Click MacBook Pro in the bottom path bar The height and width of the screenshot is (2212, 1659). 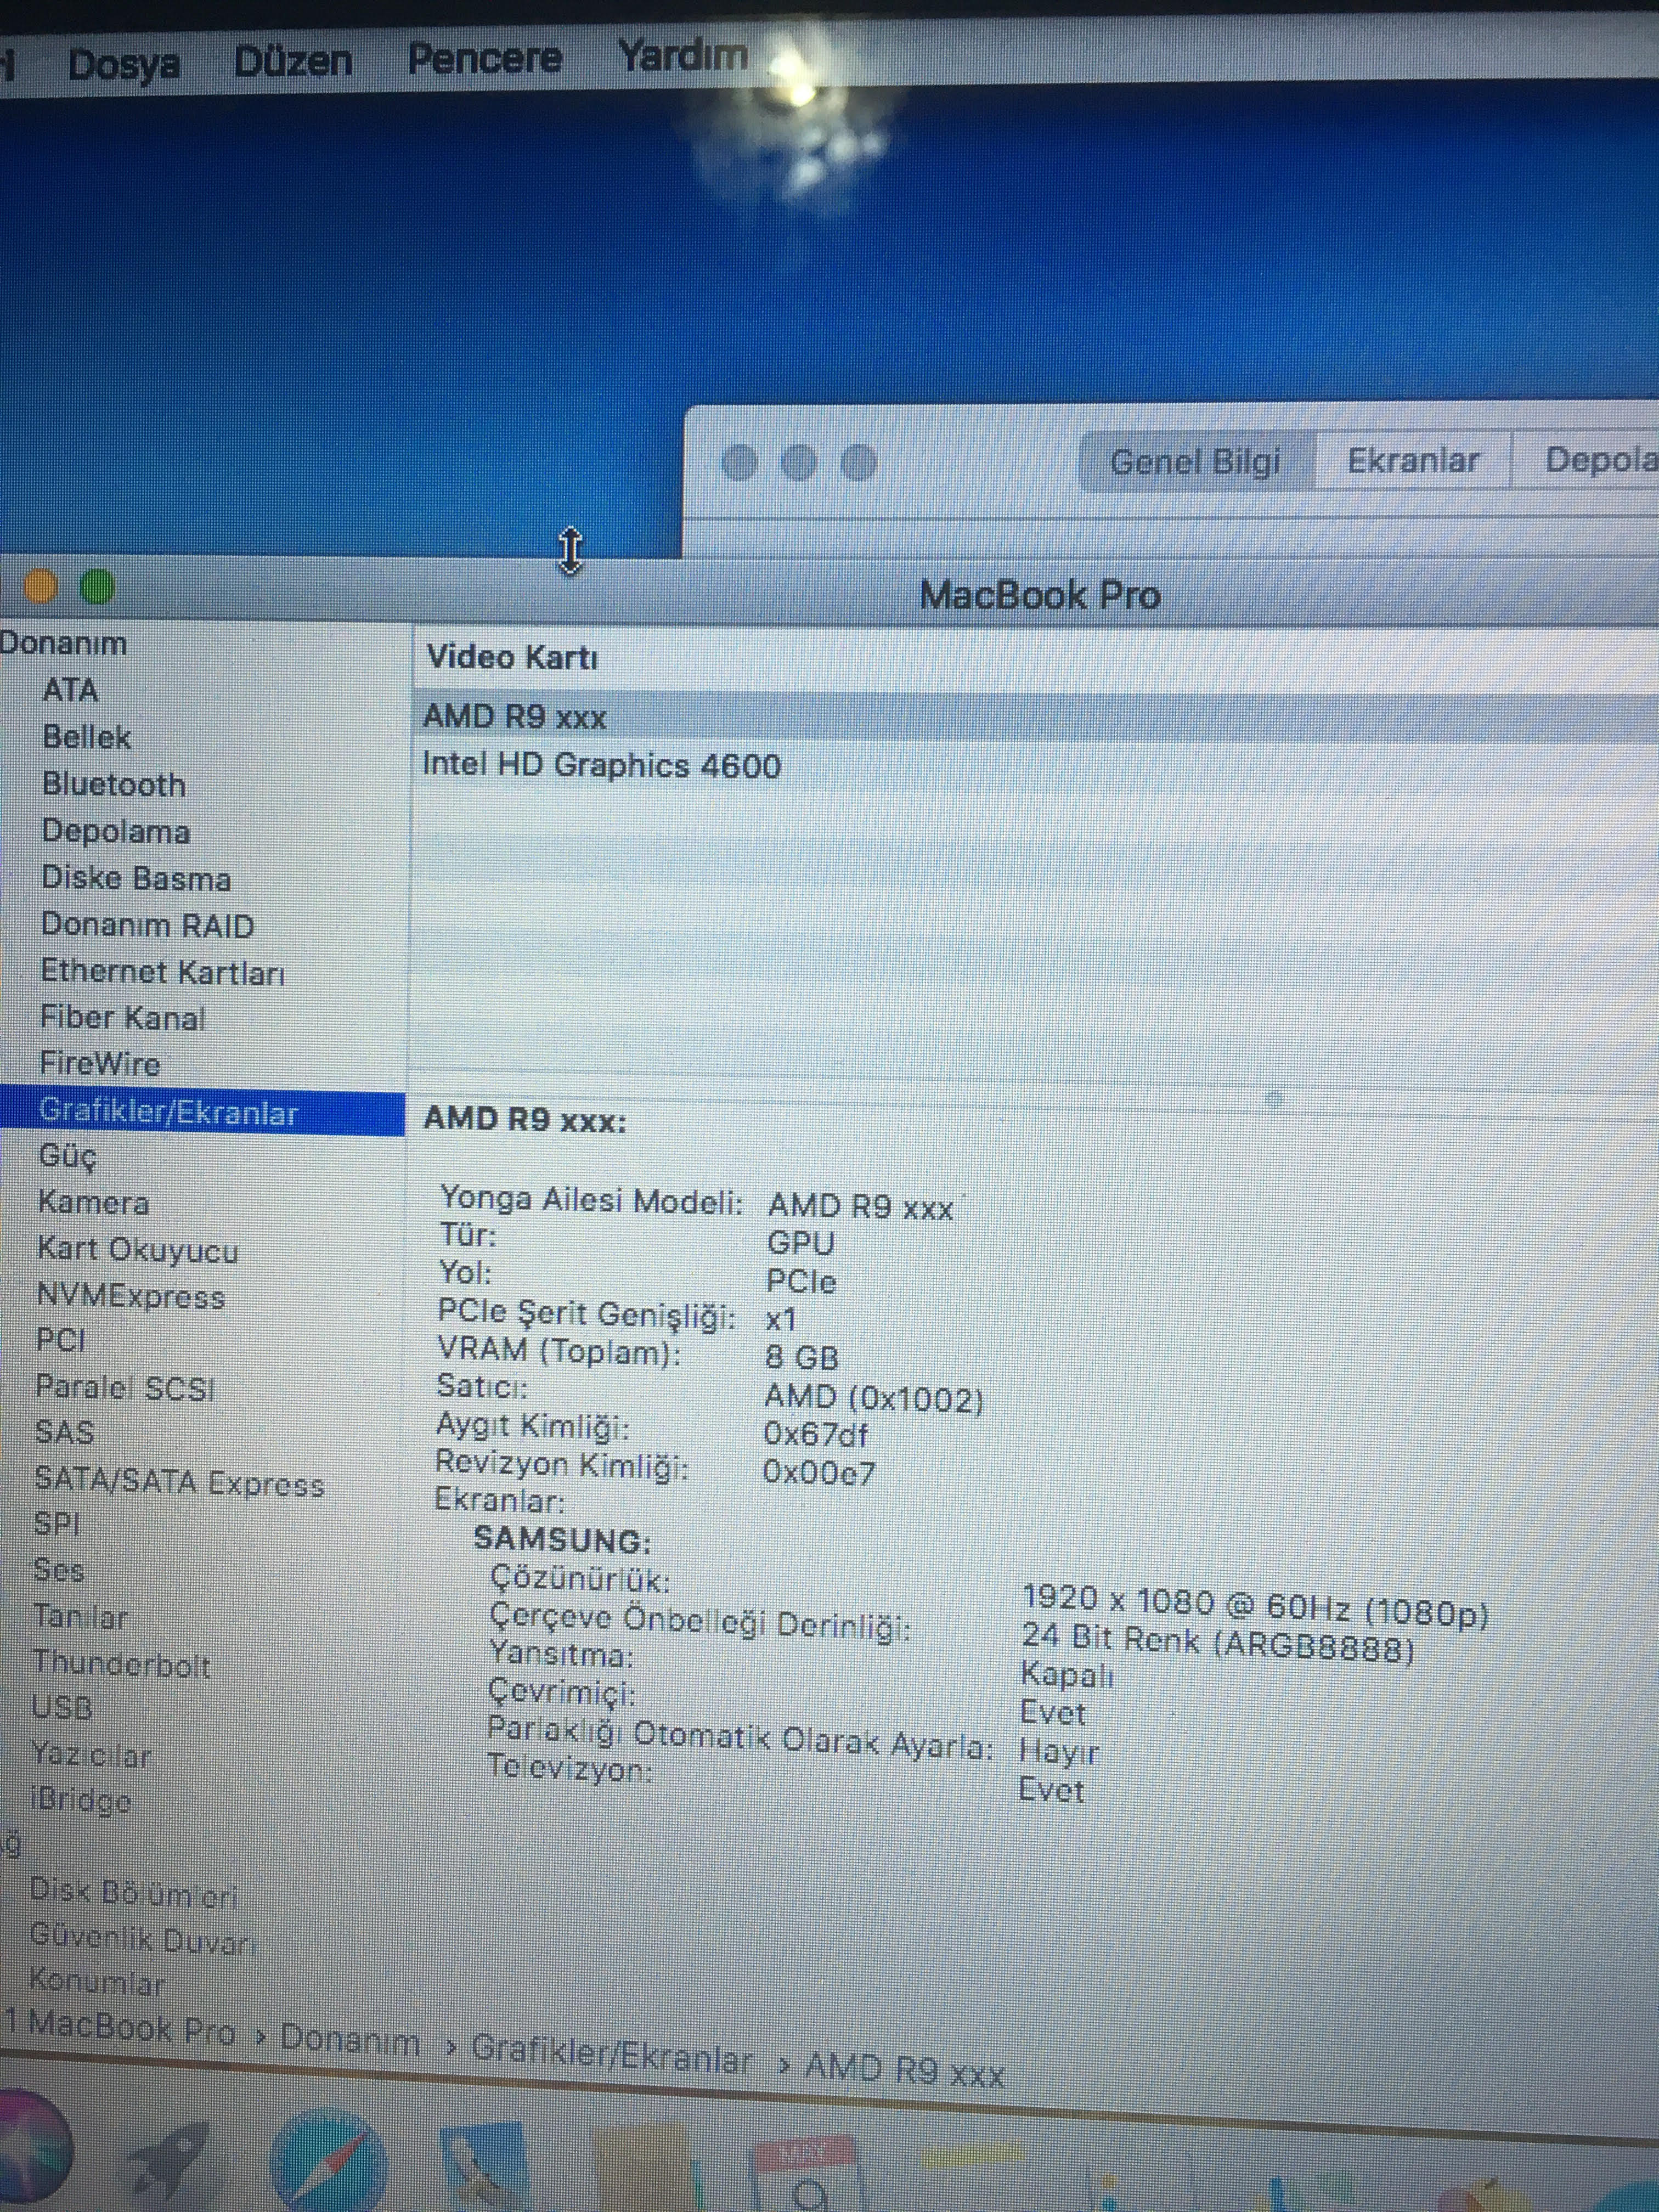tap(132, 2028)
